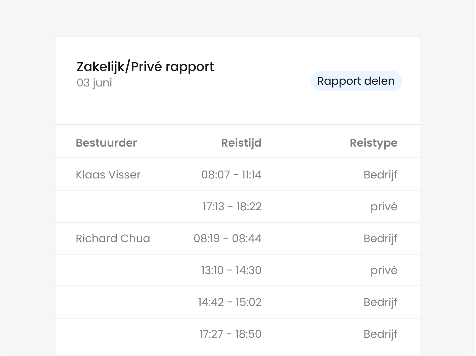Open the 17:13 - 18:22 trip entry
Screen dimensions: 476x356
click(232, 207)
